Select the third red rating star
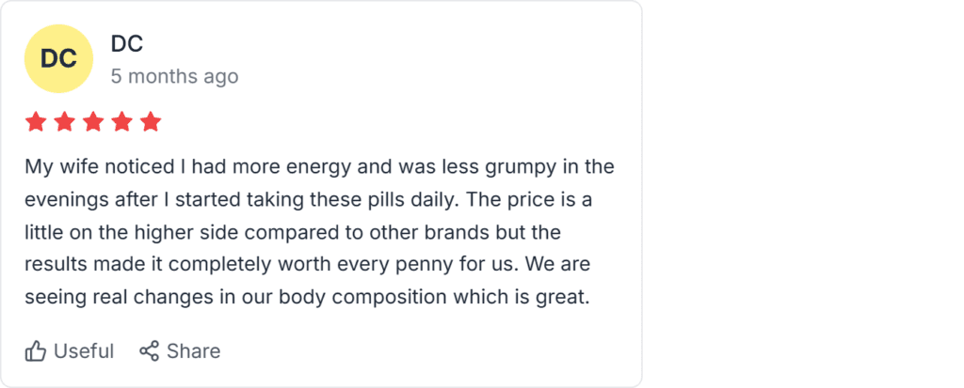Viewport: 964px width, 388px height. [93, 122]
